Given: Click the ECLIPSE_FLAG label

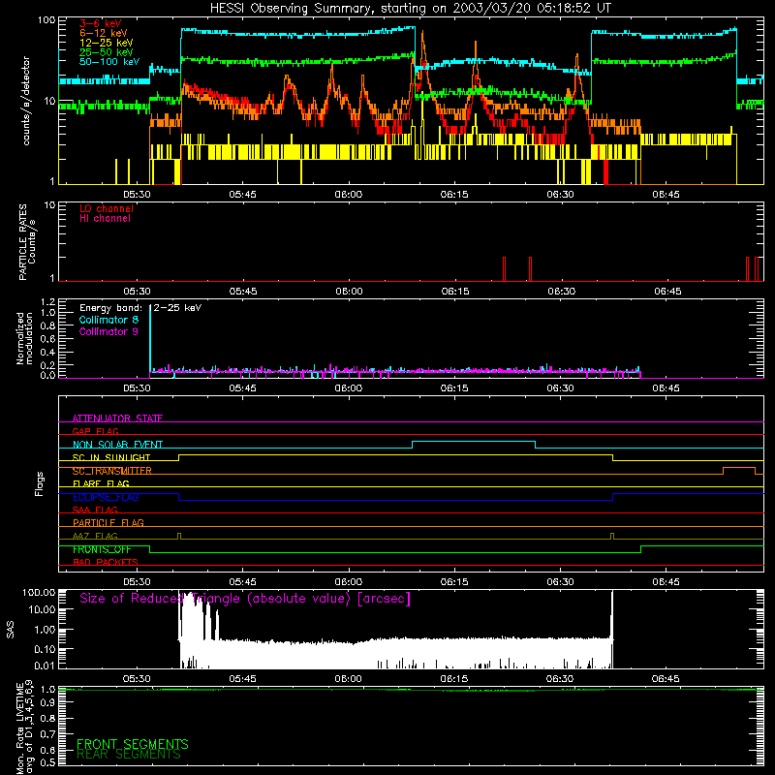Looking at the screenshot, I should (x=106, y=497).
